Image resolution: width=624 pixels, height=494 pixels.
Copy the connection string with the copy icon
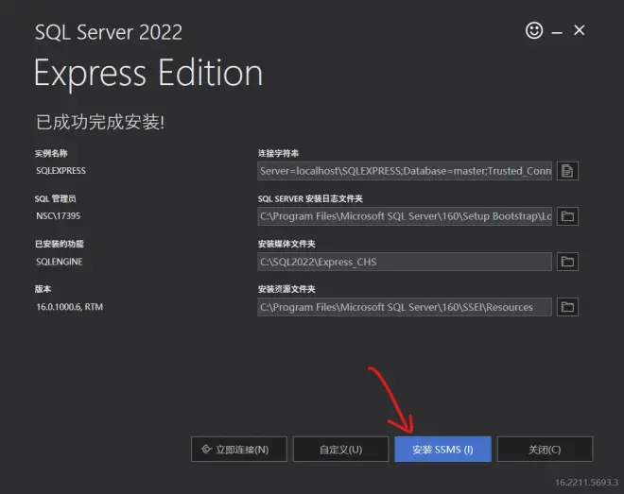click(567, 171)
